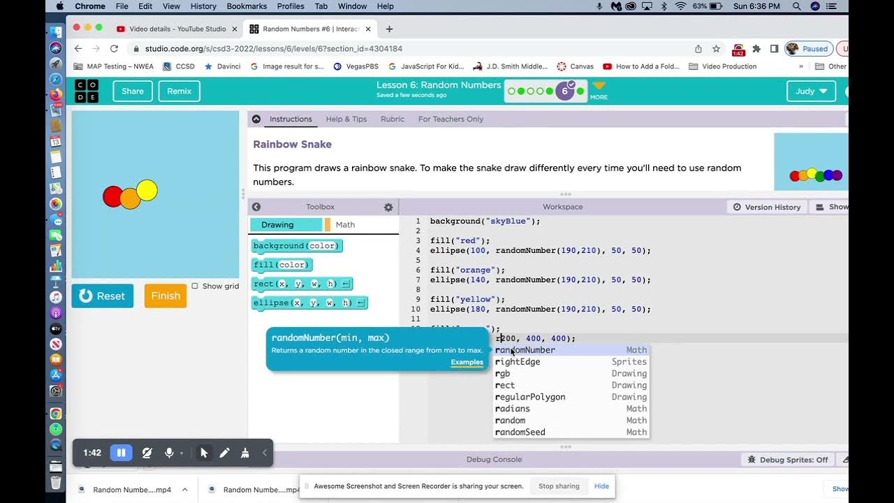The height and width of the screenshot is (503, 894).
Task: Open the Canvas bookmark
Action: tap(575, 66)
